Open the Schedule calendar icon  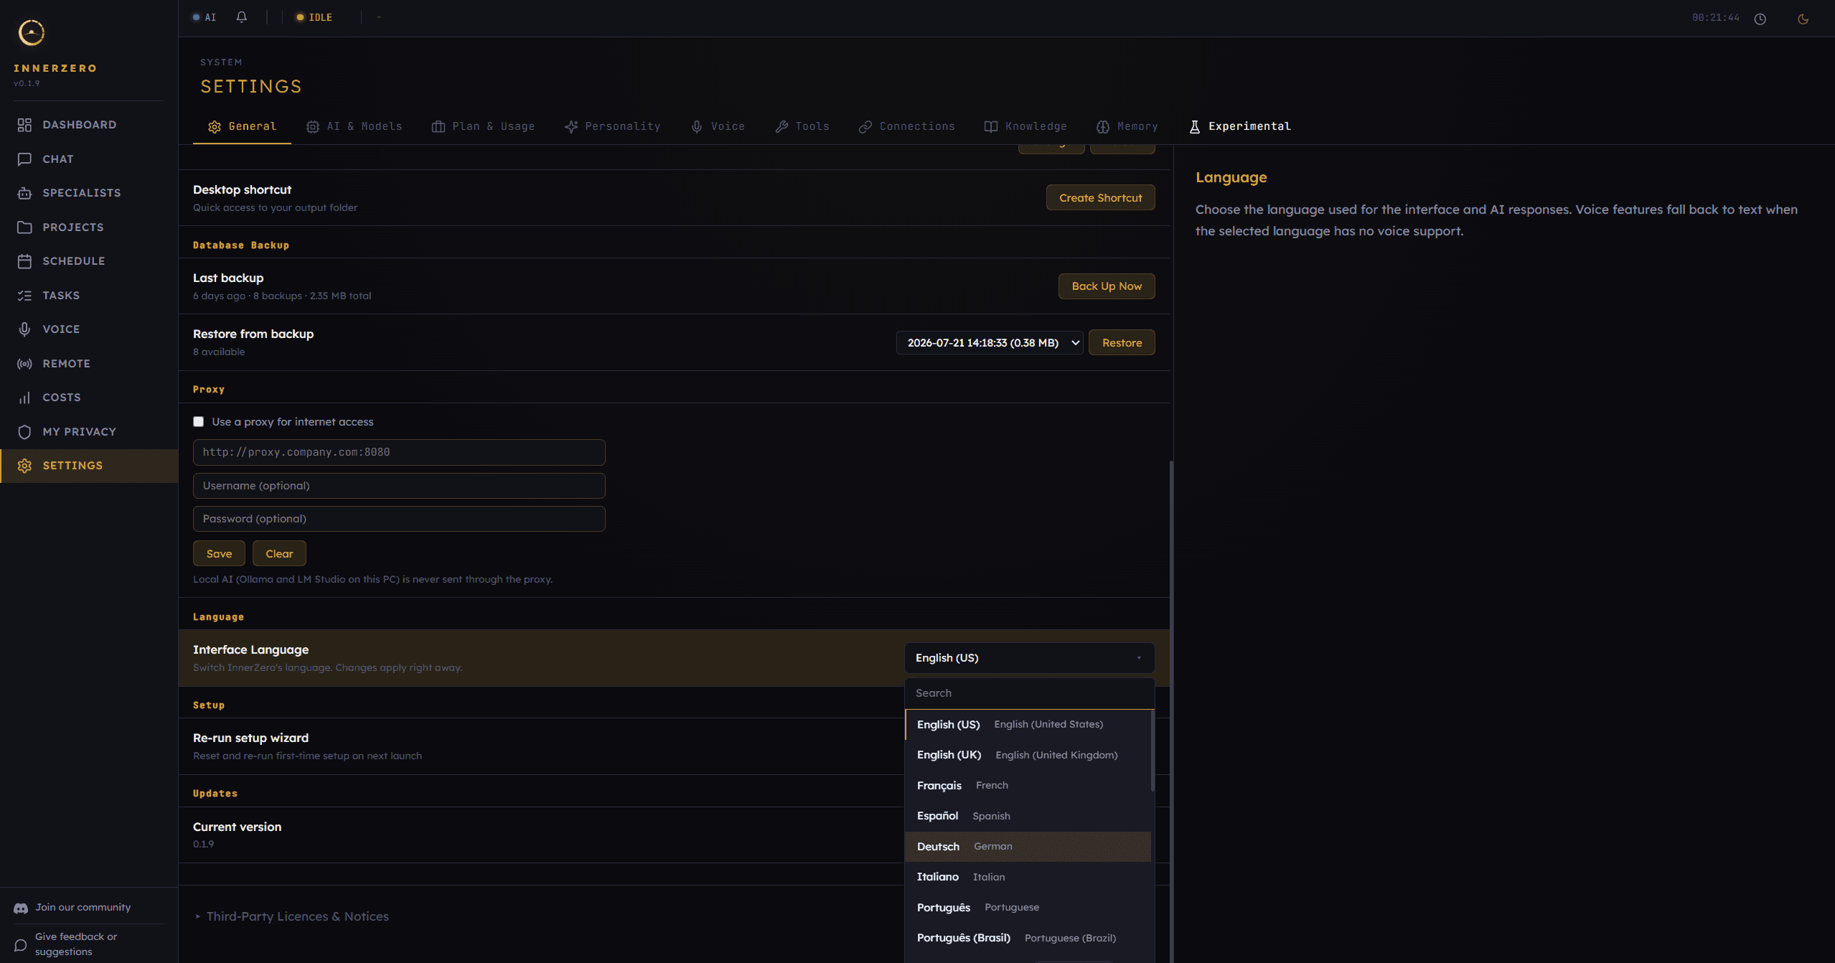click(x=24, y=261)
